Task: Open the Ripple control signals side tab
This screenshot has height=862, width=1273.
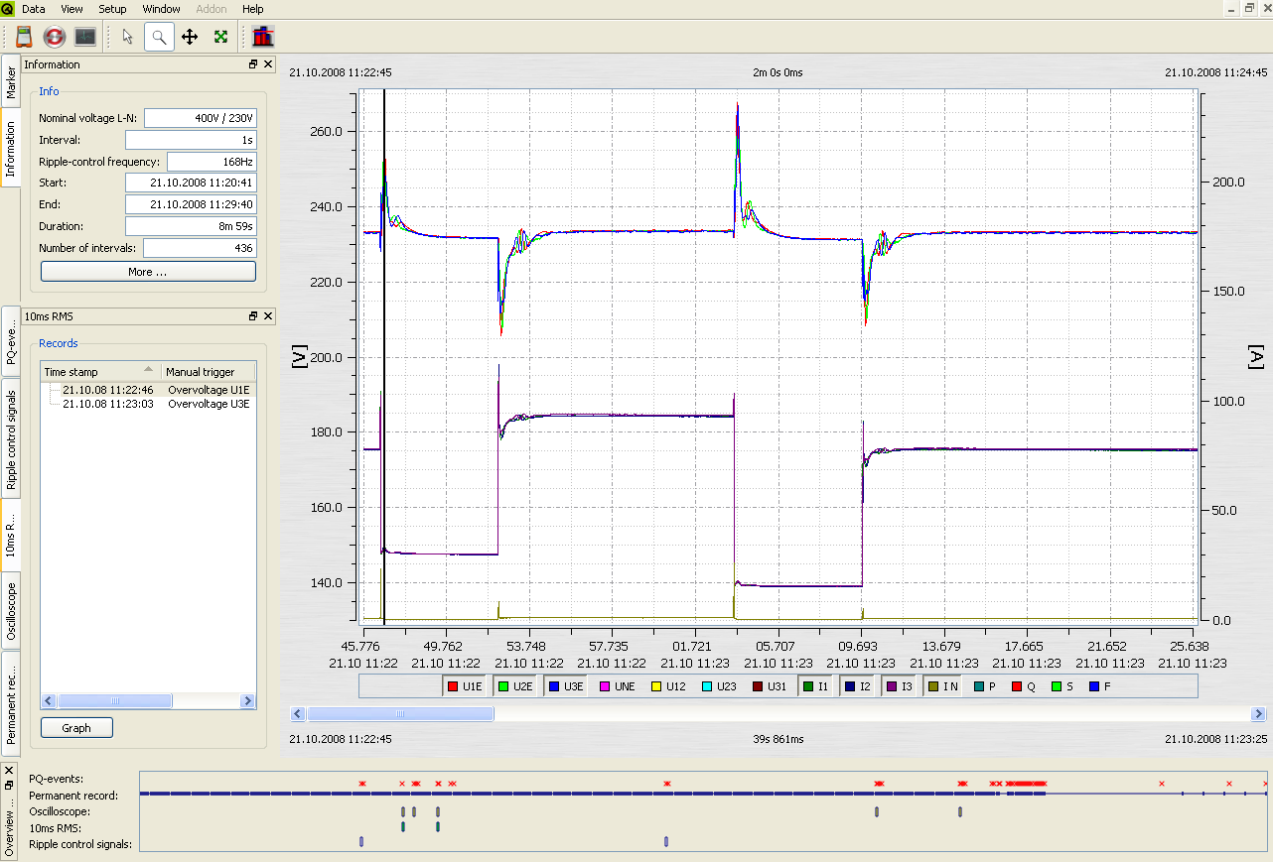Action: 10,439
